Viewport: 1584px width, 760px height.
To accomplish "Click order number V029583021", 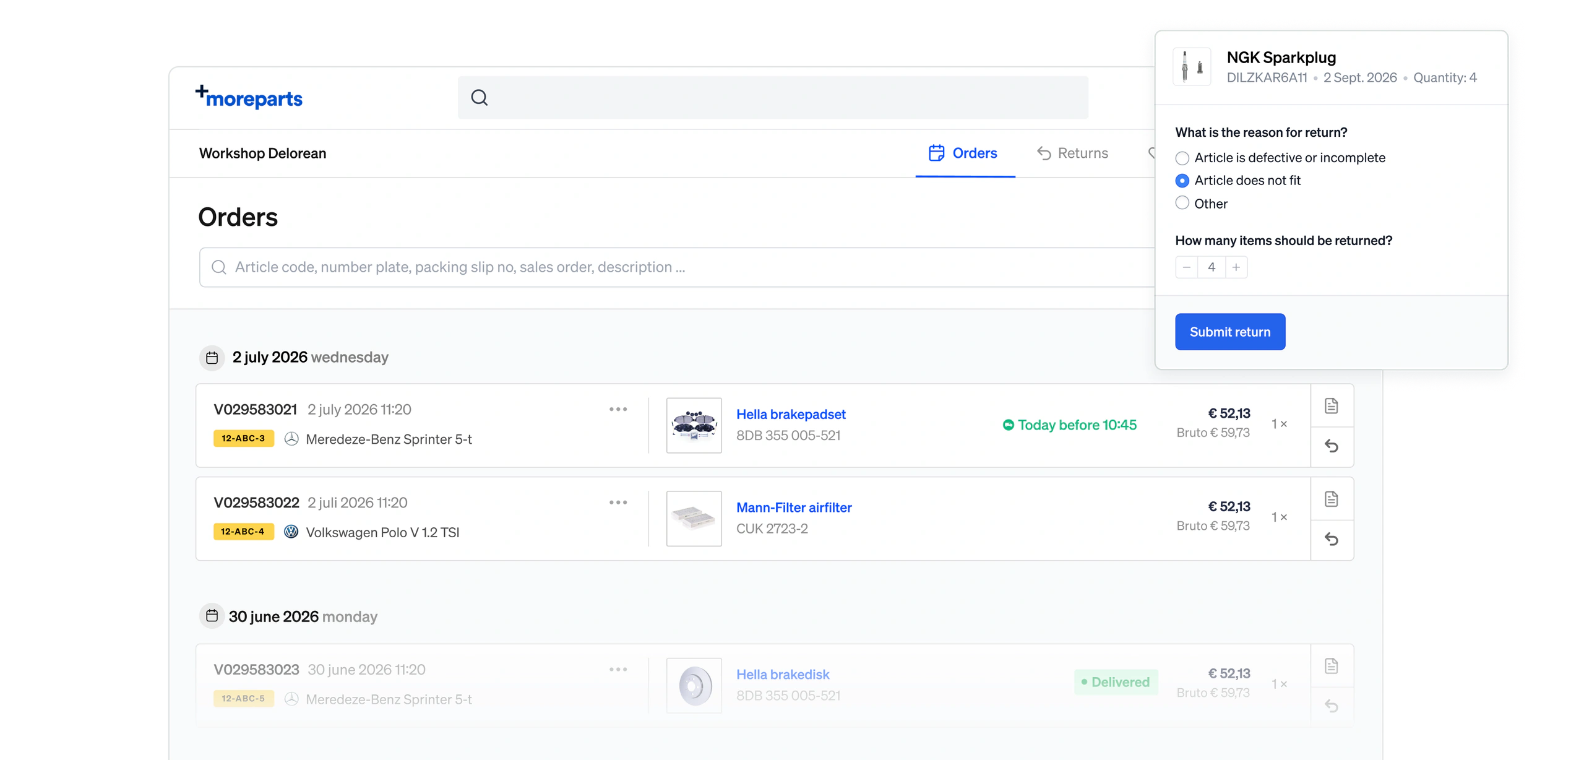I will pyautogui.click(x=255, y=410).
